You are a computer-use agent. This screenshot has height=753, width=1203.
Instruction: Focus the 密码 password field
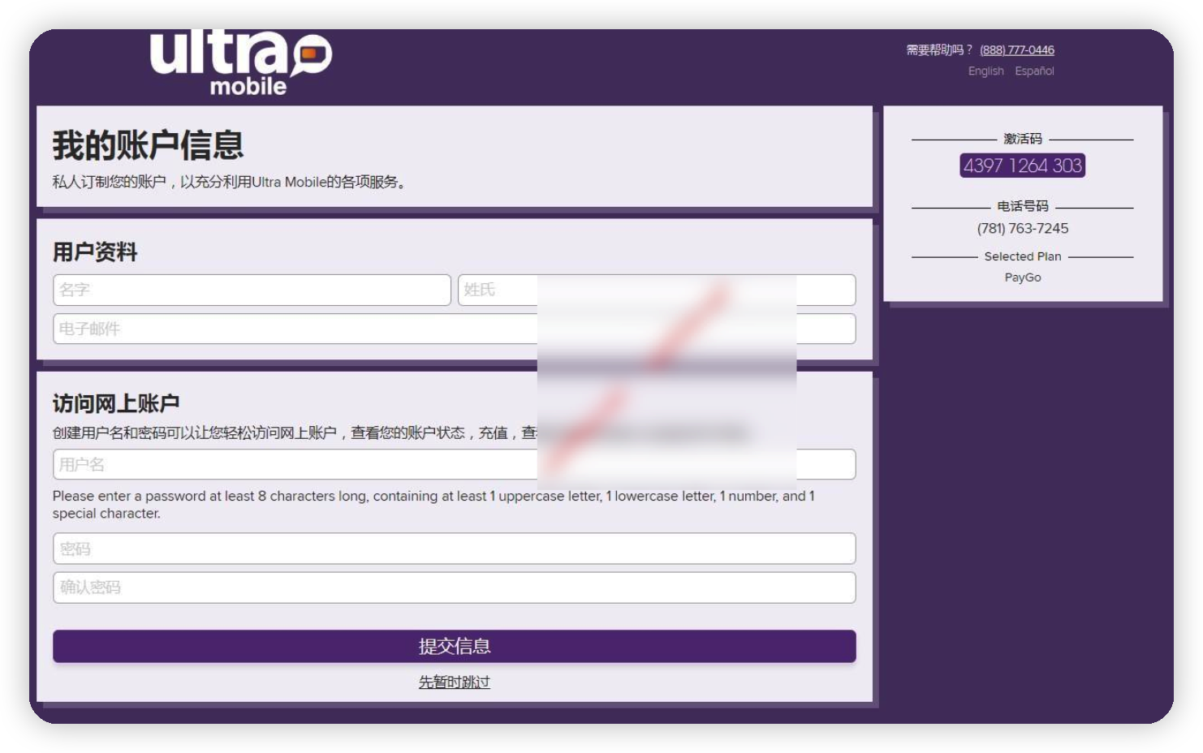[455, 549]
